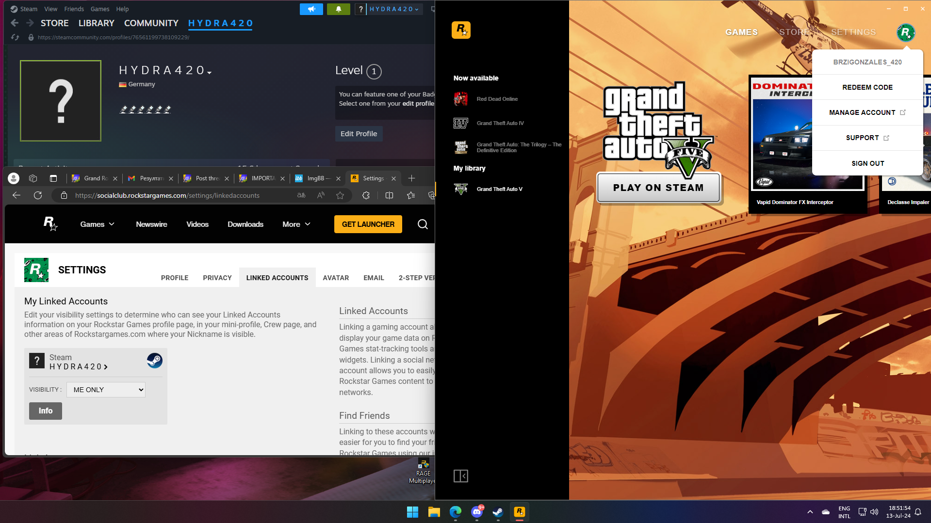Click Steam logo in linked account card
The height and width of the screenshot is (523, 931).
pos(155,361)
